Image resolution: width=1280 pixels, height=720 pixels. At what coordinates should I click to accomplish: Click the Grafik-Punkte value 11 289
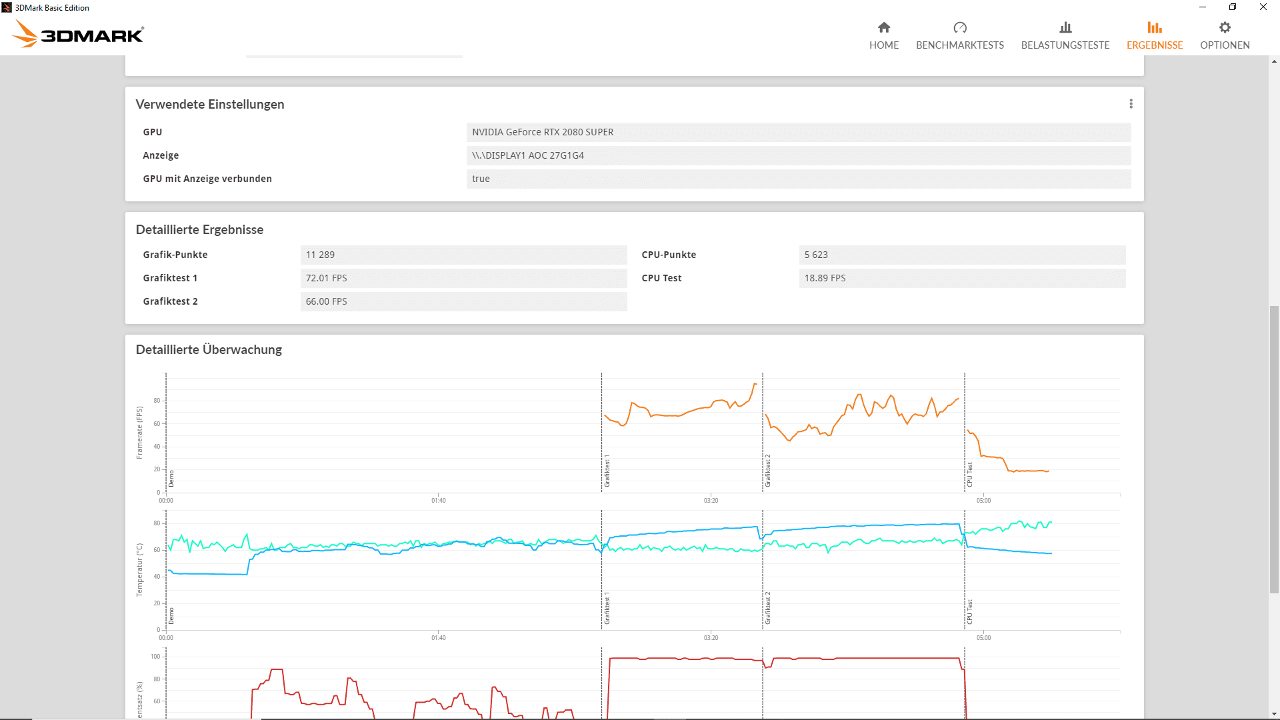point(463,255)
